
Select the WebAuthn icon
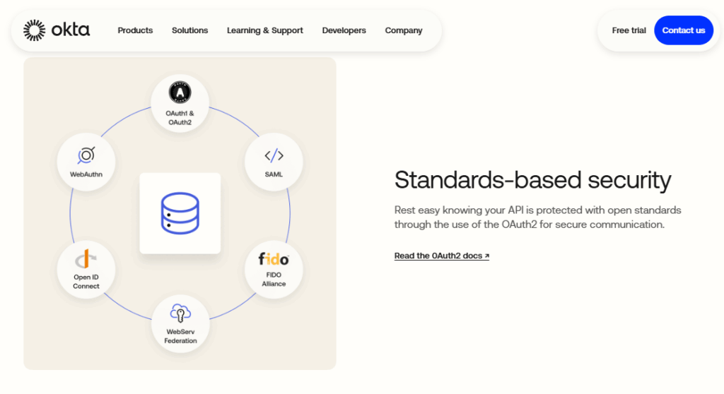[x=86, y=155]
